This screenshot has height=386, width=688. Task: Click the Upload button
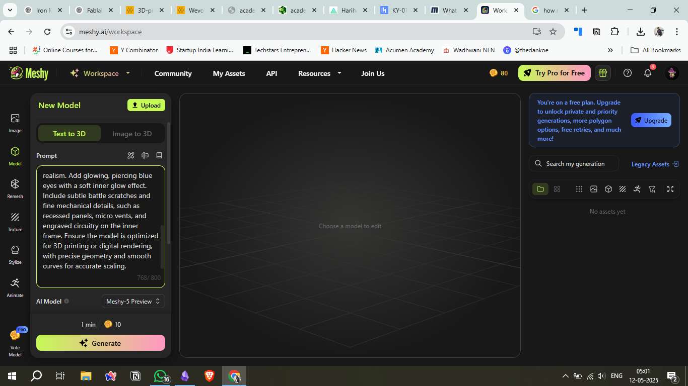point(146,105)
